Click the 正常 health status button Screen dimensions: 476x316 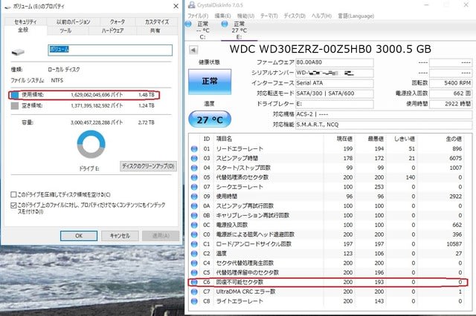click(210, 82)
